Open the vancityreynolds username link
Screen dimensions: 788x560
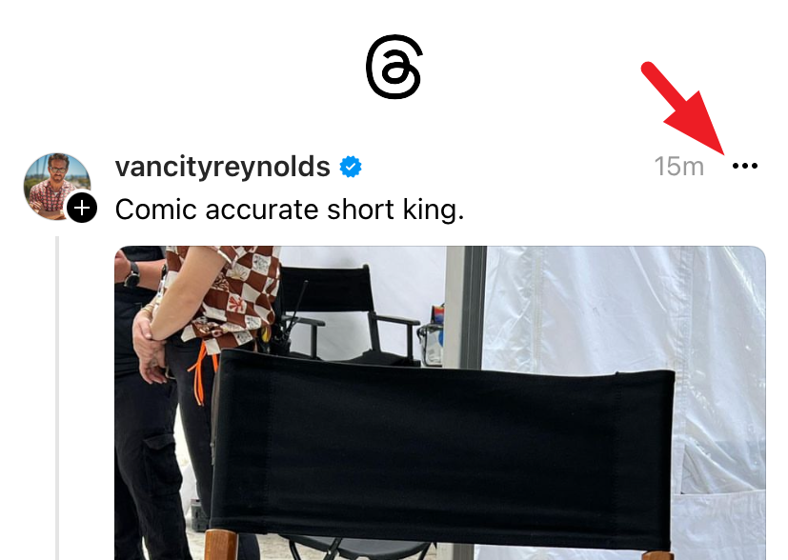[x=222, y=167]
